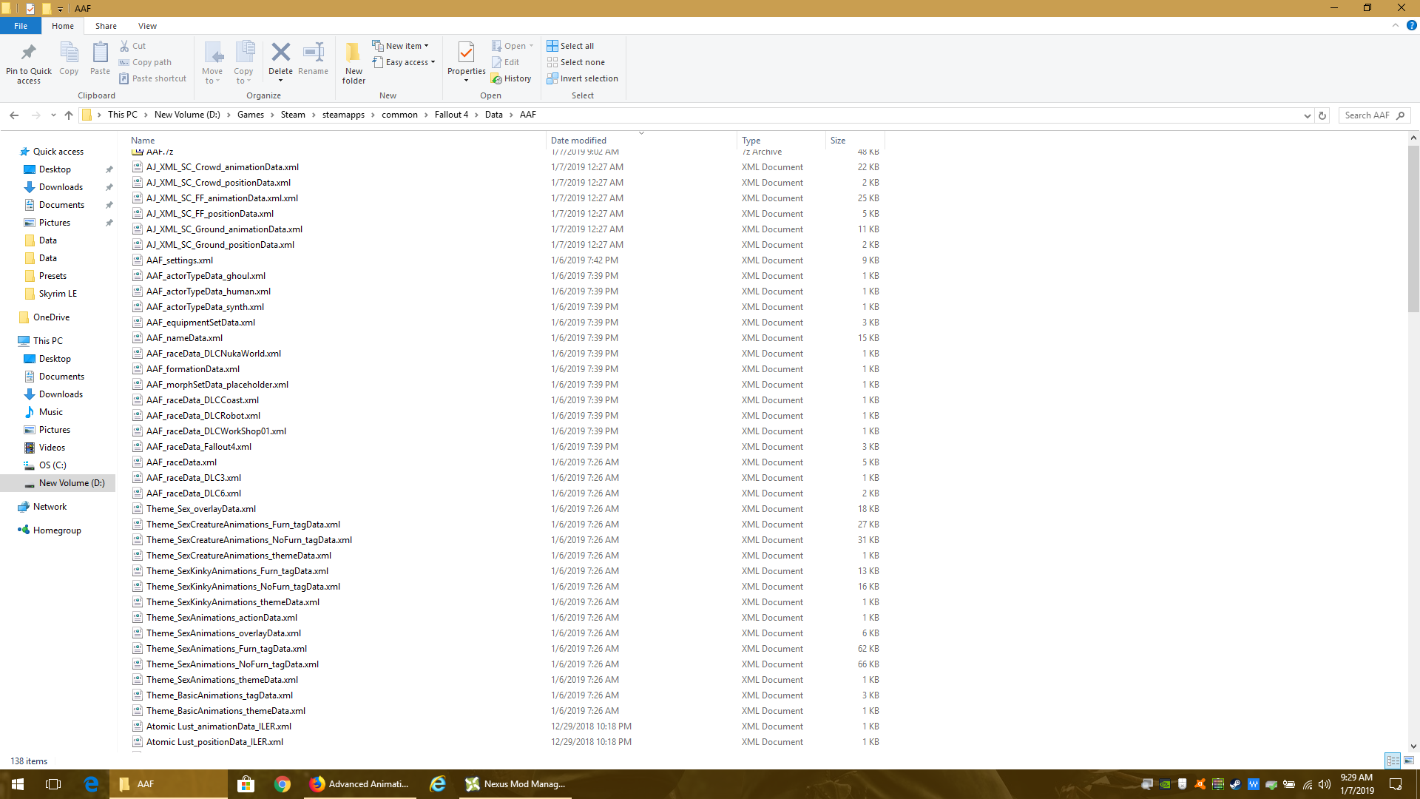Launch Google Chrome from taskbar

click(x=282, y=784)
